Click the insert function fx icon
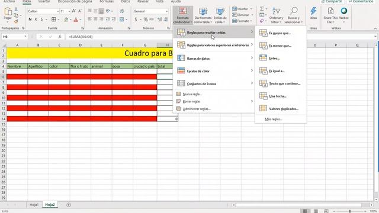 (x=60, y=37)
